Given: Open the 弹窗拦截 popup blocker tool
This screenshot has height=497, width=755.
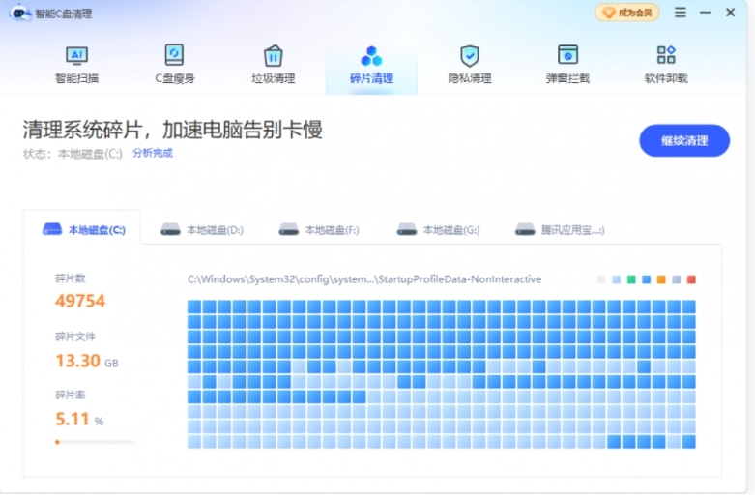Looking at the screenshot, I should (x=567, y=65).
